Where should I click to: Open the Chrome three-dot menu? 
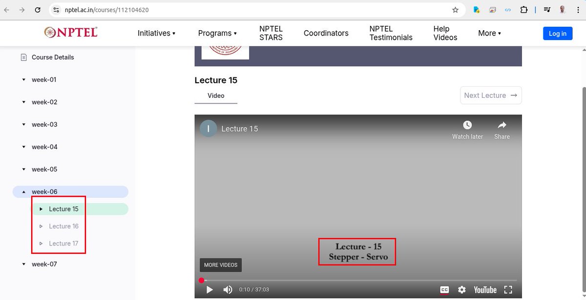[x=578, y=10]
